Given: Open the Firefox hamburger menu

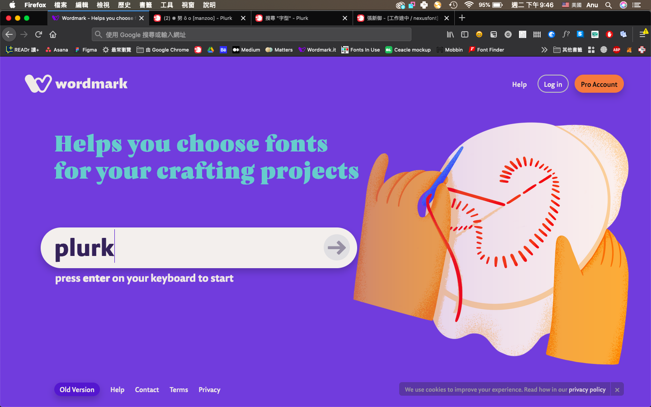Looking at the screenshot, I should coord(643,34).
